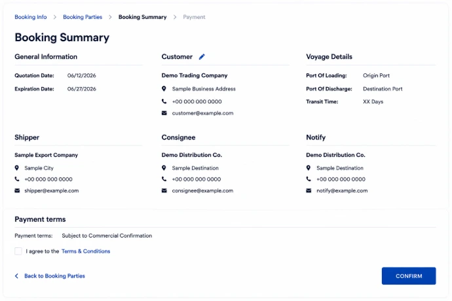
Task: Click the Sample Business Address text
Action: click(x=204, y=89)
